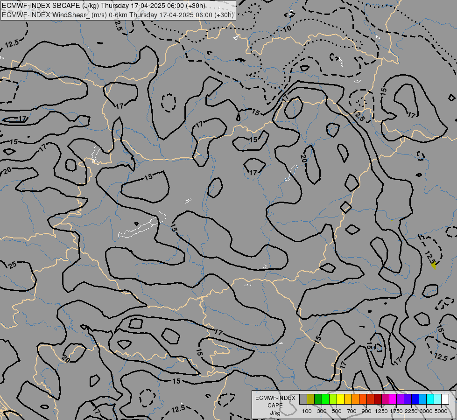Select the dark green legend swatch

tap(318, 399)
